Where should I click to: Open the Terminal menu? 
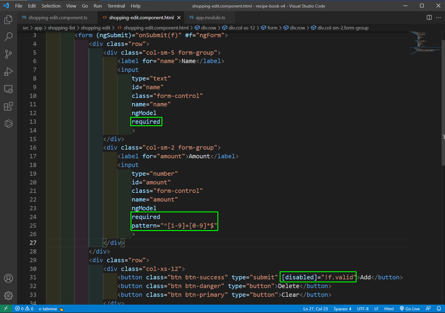click(116, 6)
